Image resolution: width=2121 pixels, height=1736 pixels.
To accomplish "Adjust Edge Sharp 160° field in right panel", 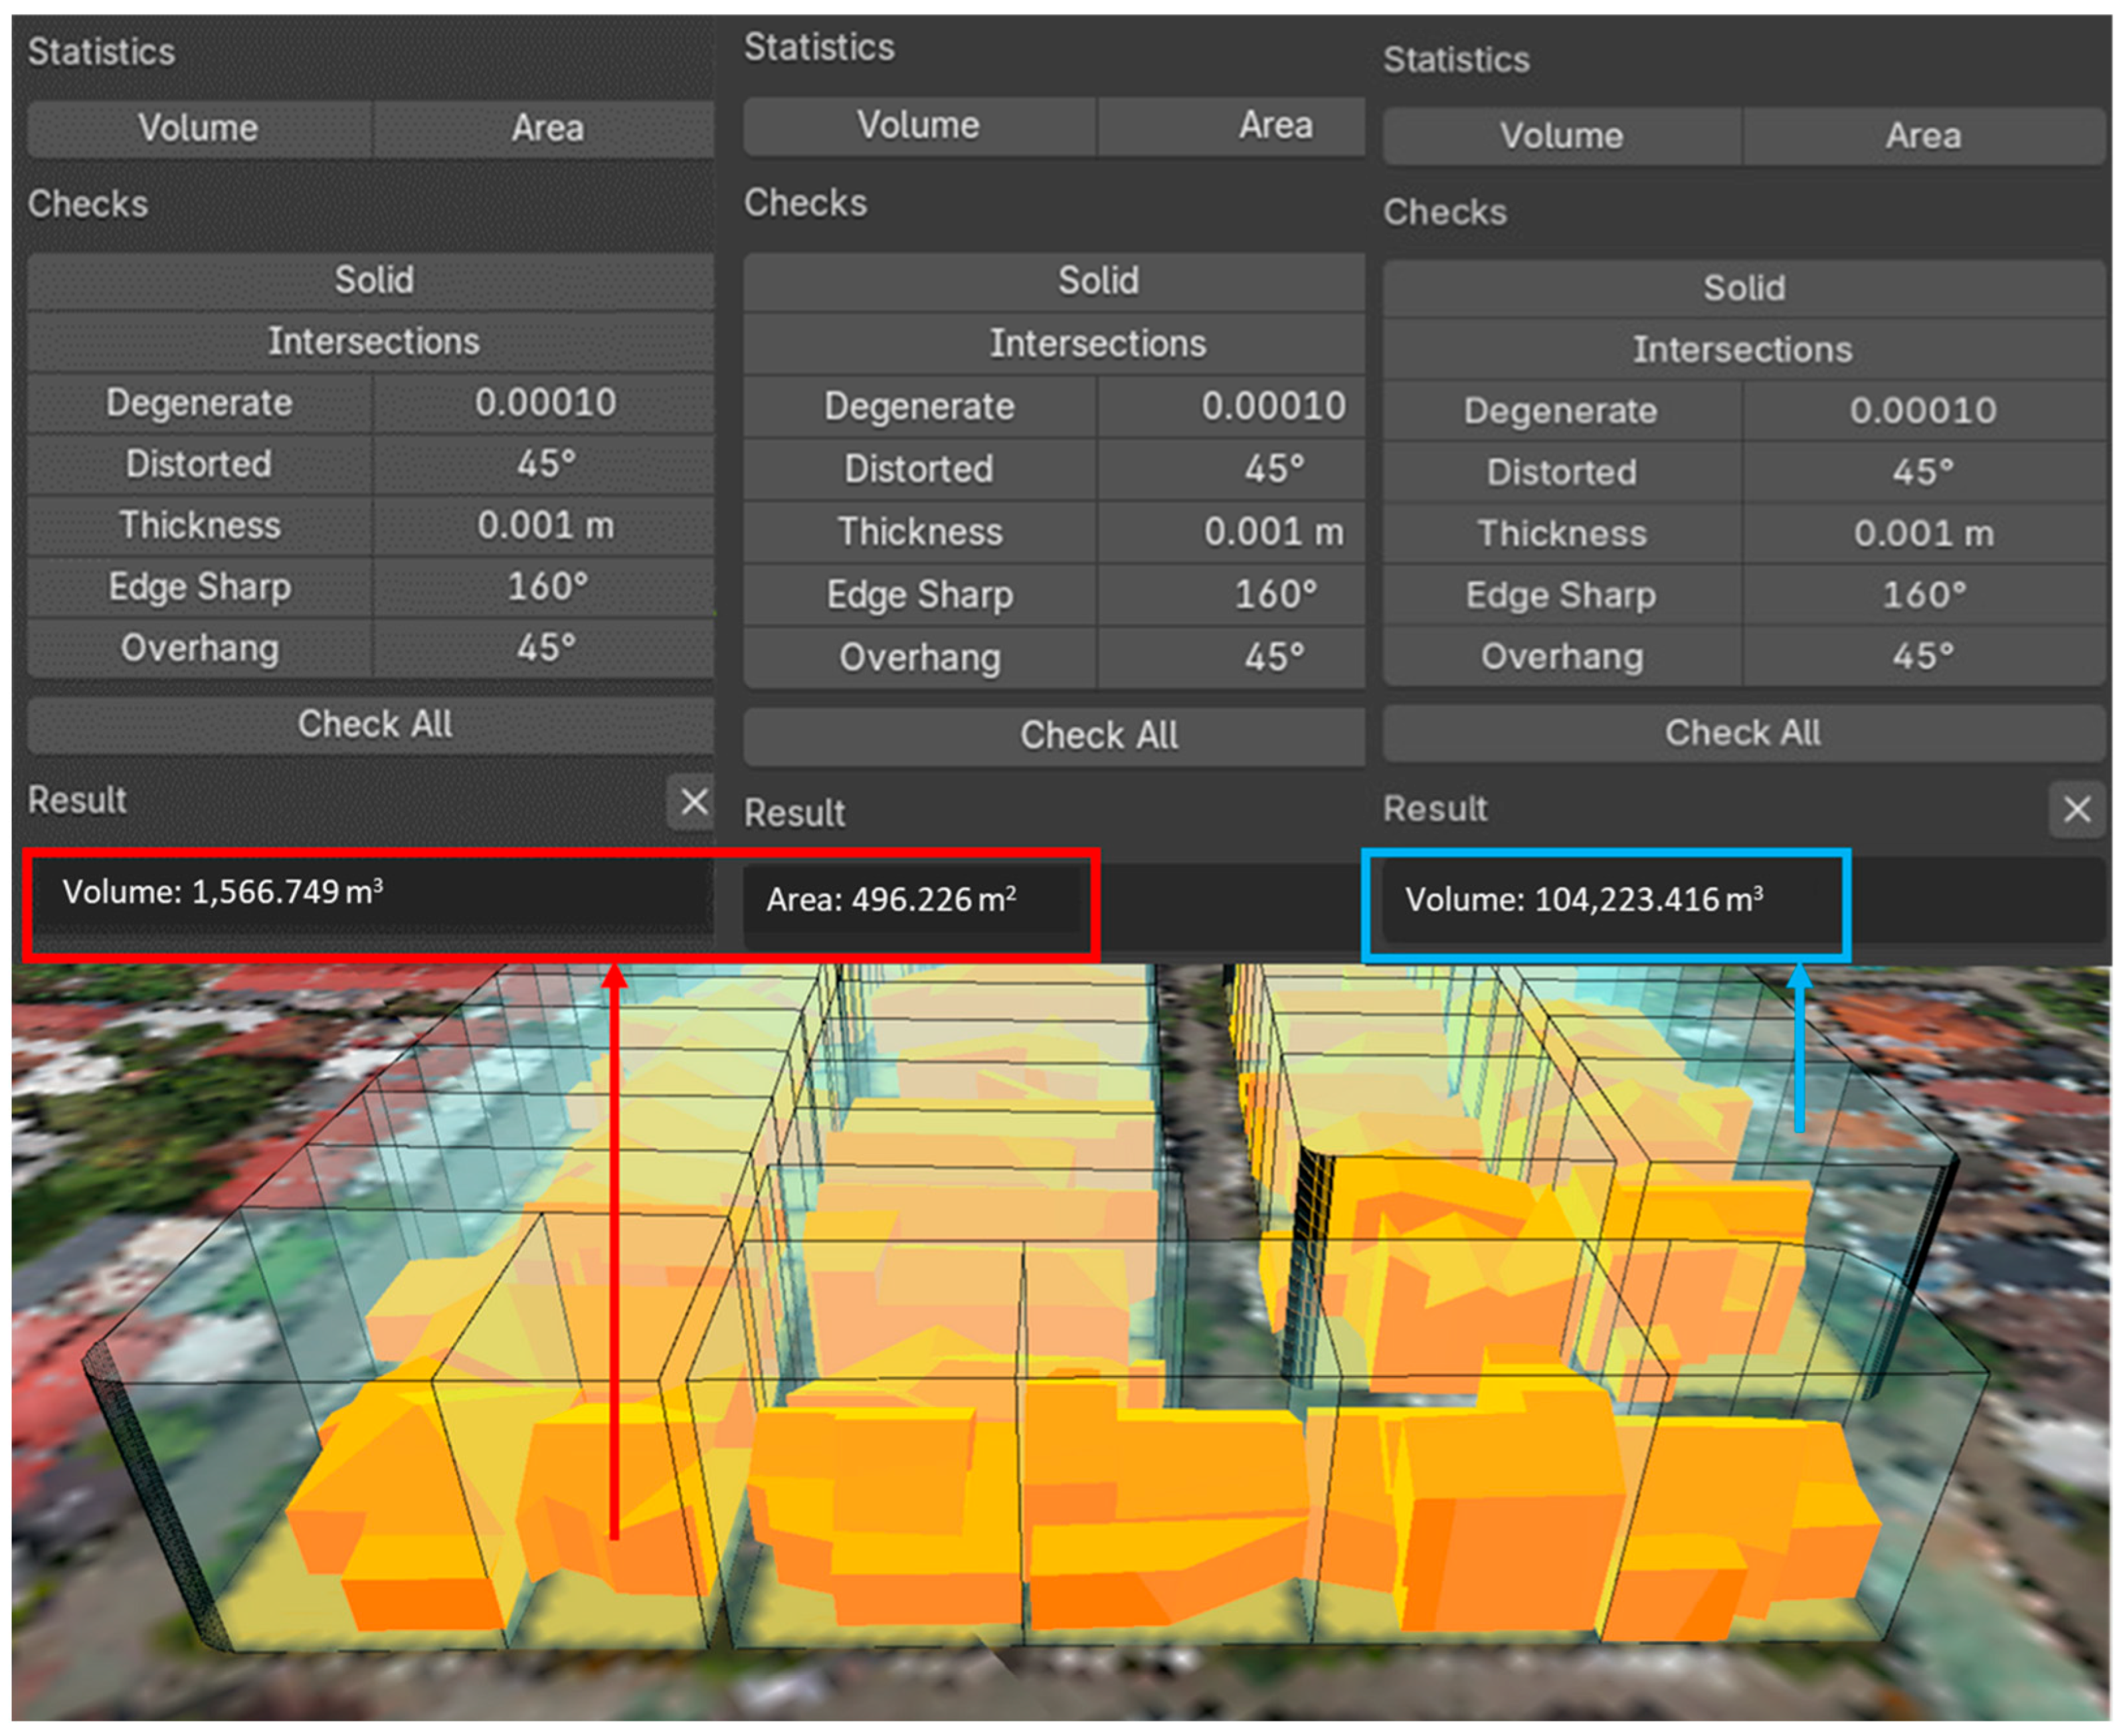I will pos(1921,595).
